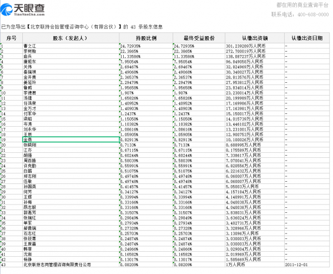Image resolution: width=333 pixels, height=274 pixels.
Task: Select amount cell 138.087237万人民币
Action: click(x=255, y=56)
